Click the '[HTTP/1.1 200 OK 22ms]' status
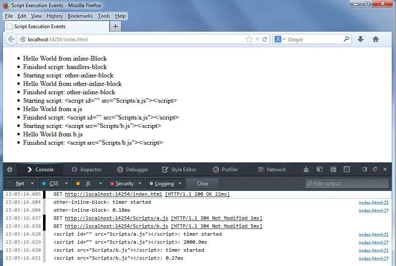The height and width of the screenshot is (266, 396). point(197,194)
